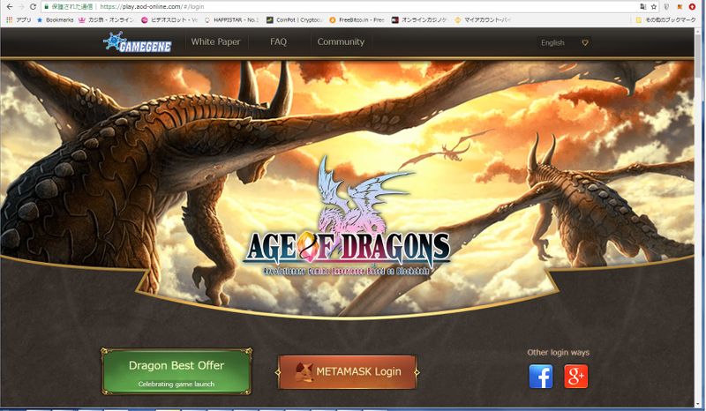The height and width of the screenshot is (411, 706).
Task: Log in with the Facebook icon
Action: [x=540, y=377]
